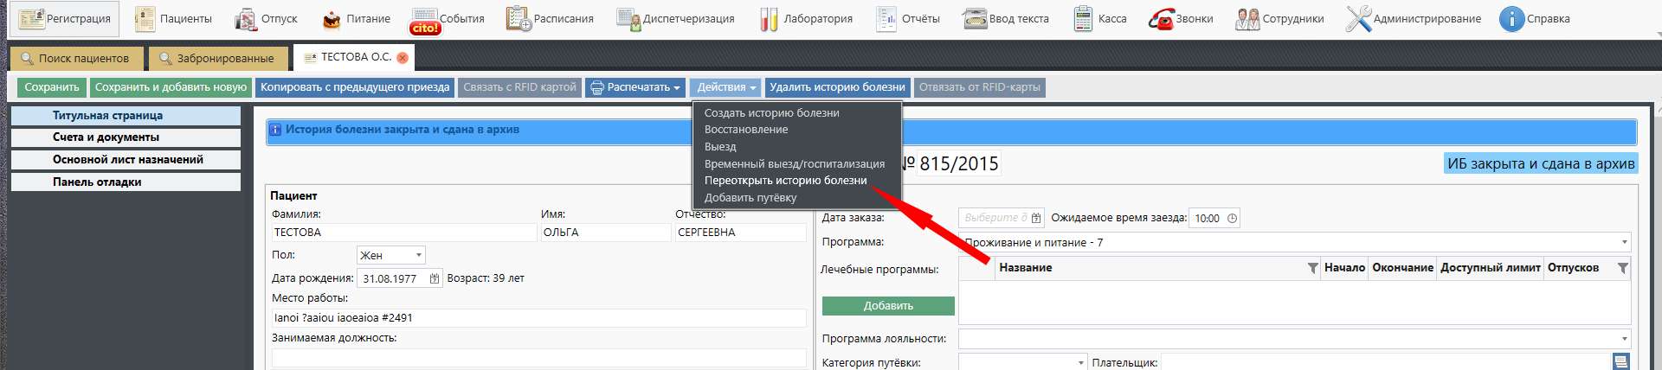
Task: Open the Распечатать dropdown button
Action: click(635, 87)
